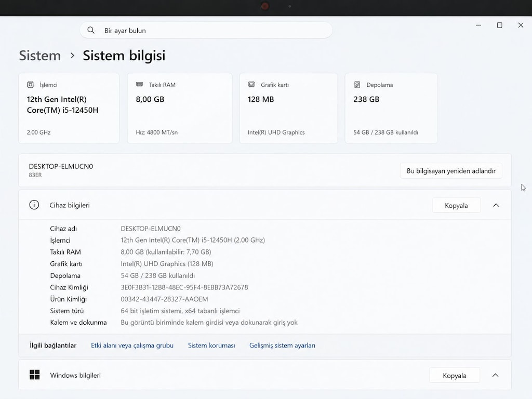Collapse the Cihaz bilgileri section chevron

[x=496, y=205]
